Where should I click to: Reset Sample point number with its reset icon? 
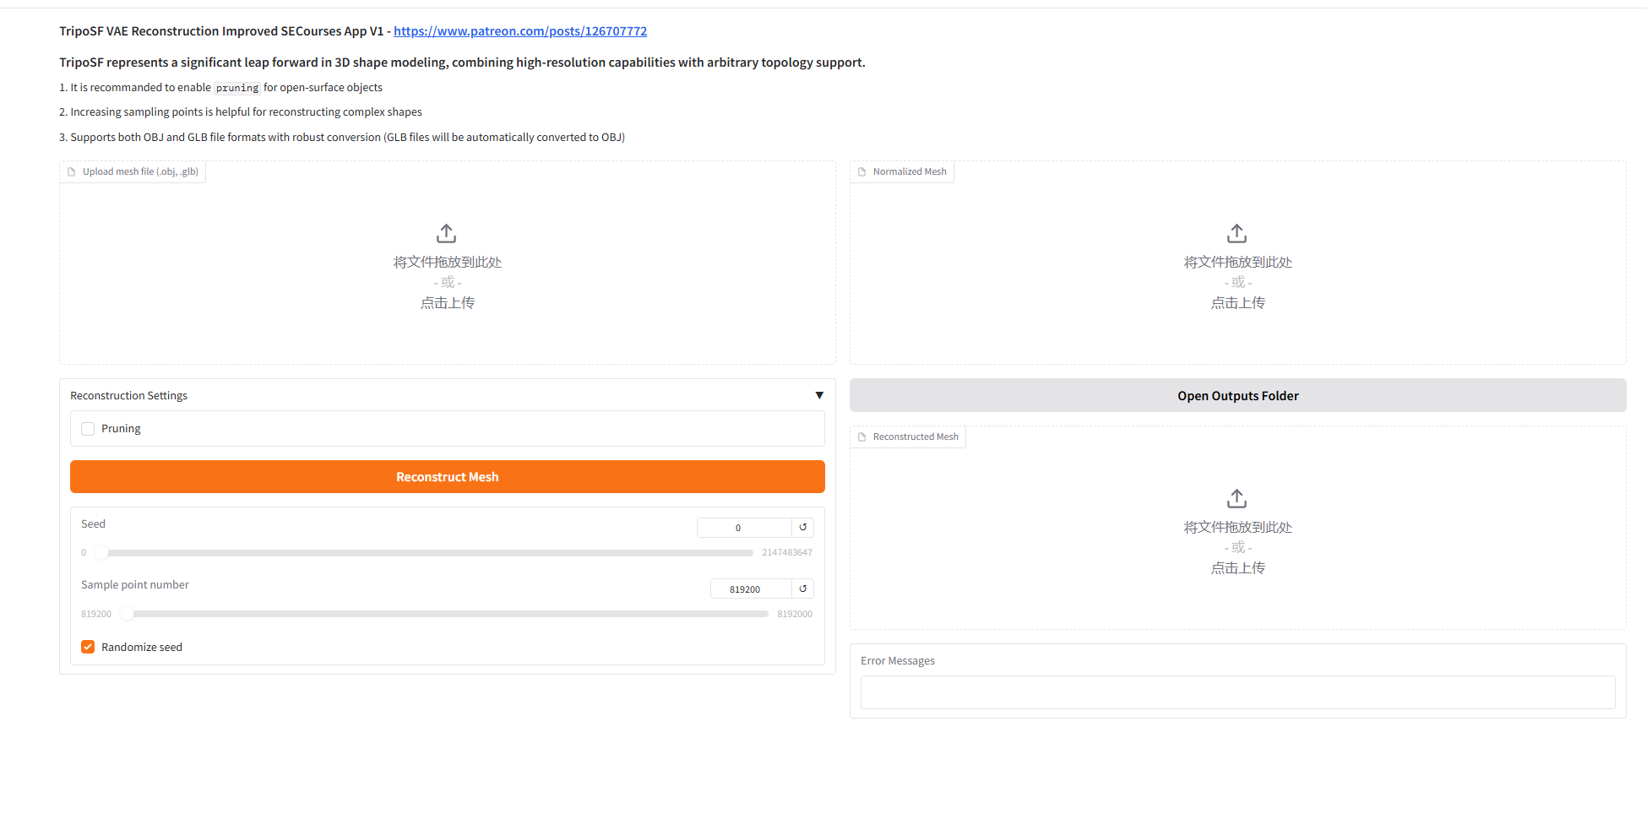(x=803, y=588)
